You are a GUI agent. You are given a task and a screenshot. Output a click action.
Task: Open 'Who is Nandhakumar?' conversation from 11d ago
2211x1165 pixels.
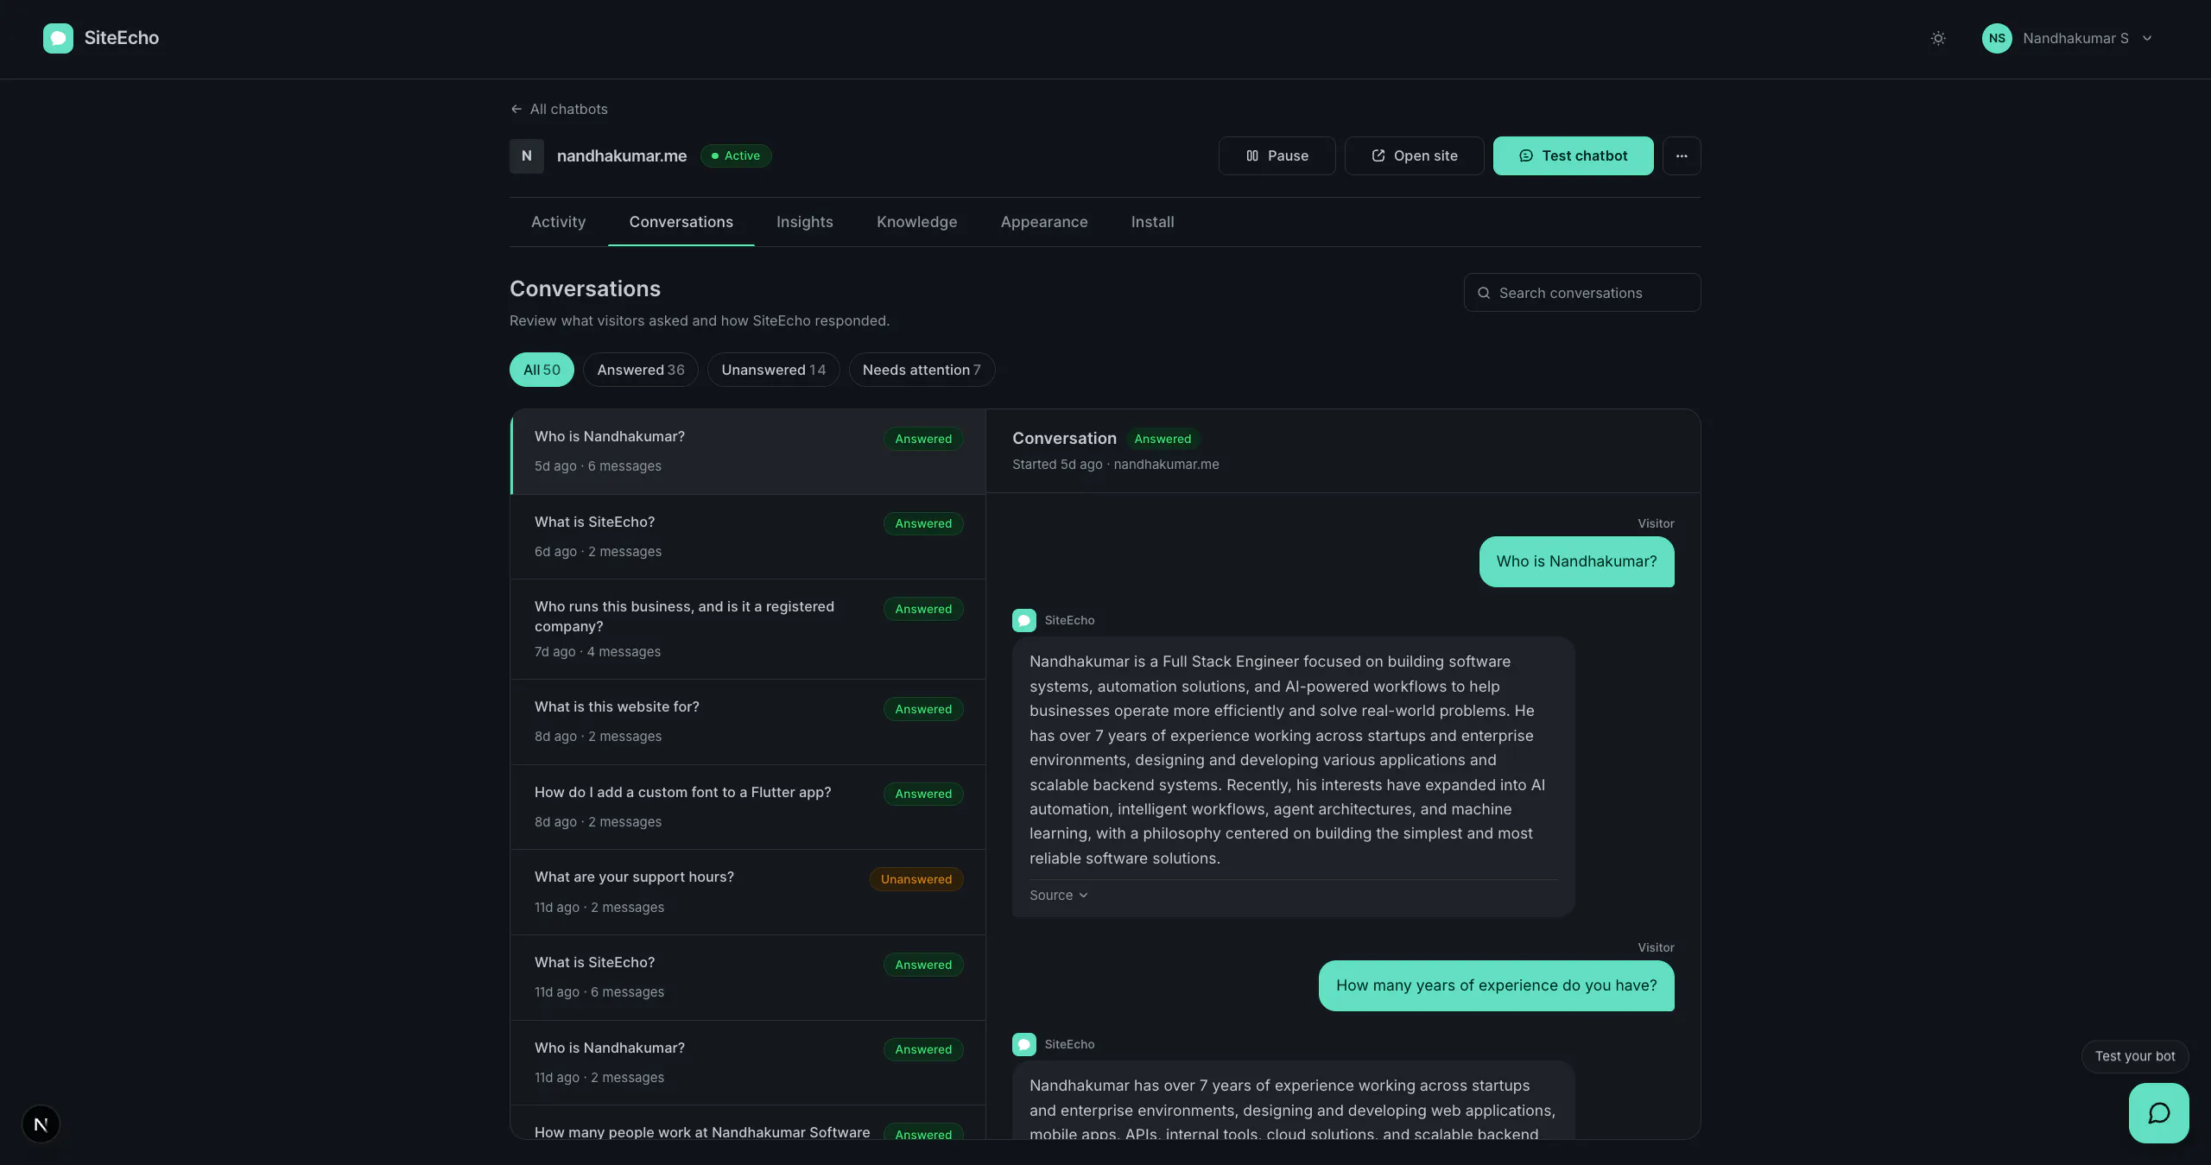(748, 1062)
